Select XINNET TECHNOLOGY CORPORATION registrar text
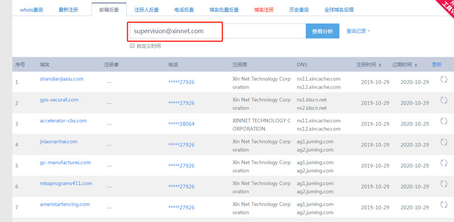 (261, 125)
